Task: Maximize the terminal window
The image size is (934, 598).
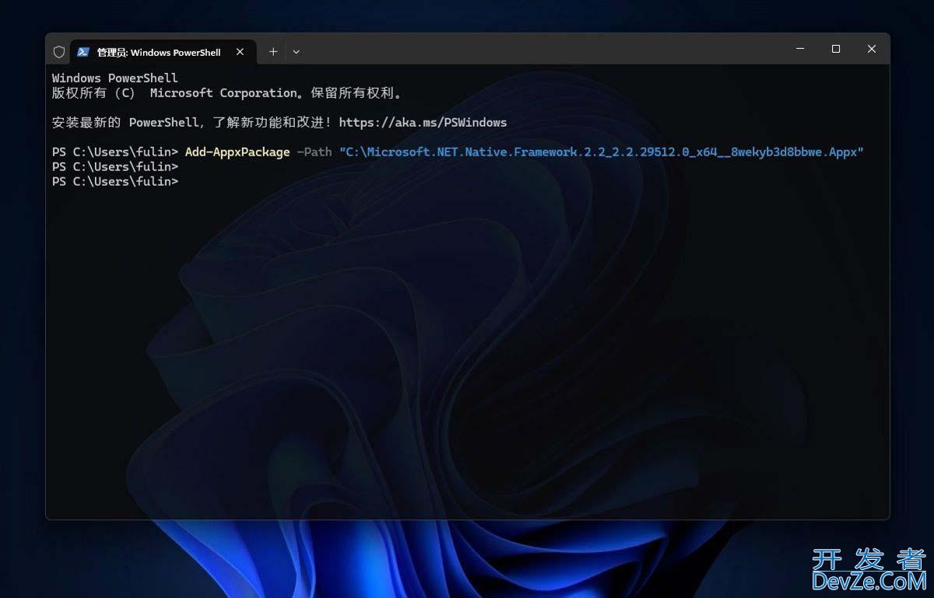Action: coord(836,49)
